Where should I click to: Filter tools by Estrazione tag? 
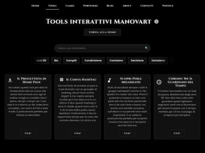pos(158,60)
